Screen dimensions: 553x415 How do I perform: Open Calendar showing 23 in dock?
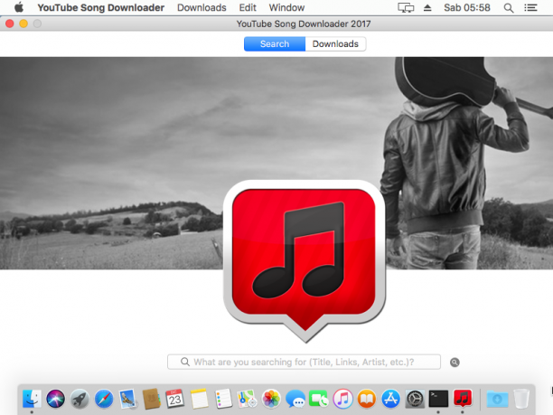point(175,399)
